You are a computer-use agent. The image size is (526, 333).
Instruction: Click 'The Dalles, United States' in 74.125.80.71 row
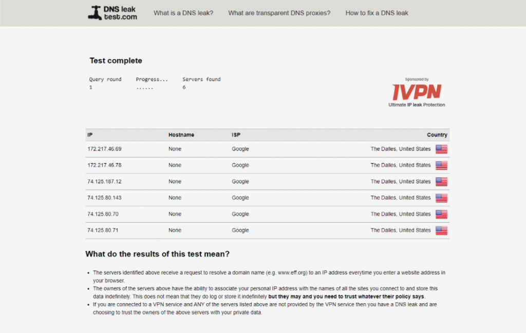click(400, 230)
